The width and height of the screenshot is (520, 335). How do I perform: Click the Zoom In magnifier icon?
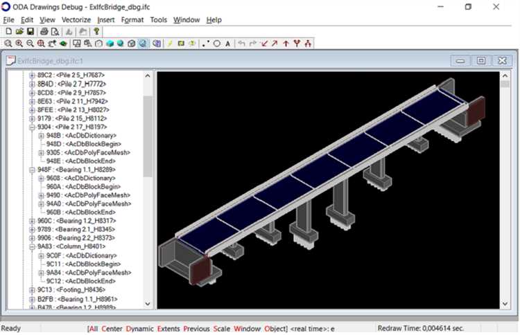point(19,44)
